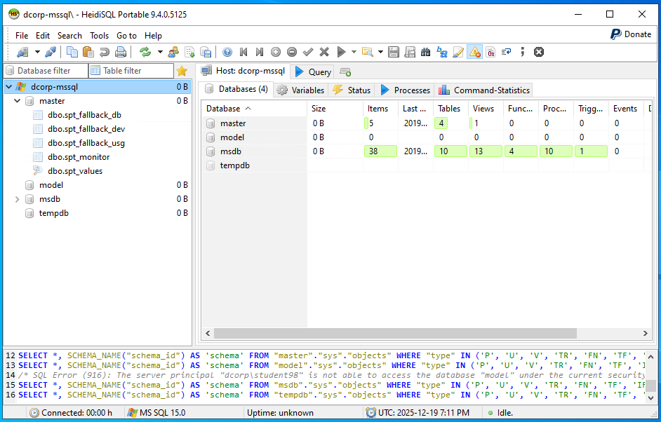Screen dimensions: 661x422
Task: Open the refresh button dropdown arrow
Action: click(160, 52)
